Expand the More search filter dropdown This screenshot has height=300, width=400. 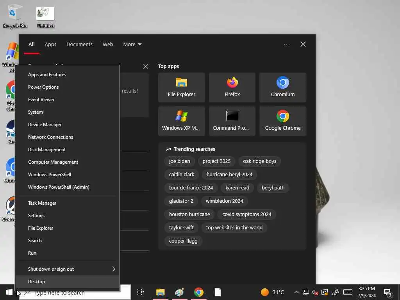point(132,45)
